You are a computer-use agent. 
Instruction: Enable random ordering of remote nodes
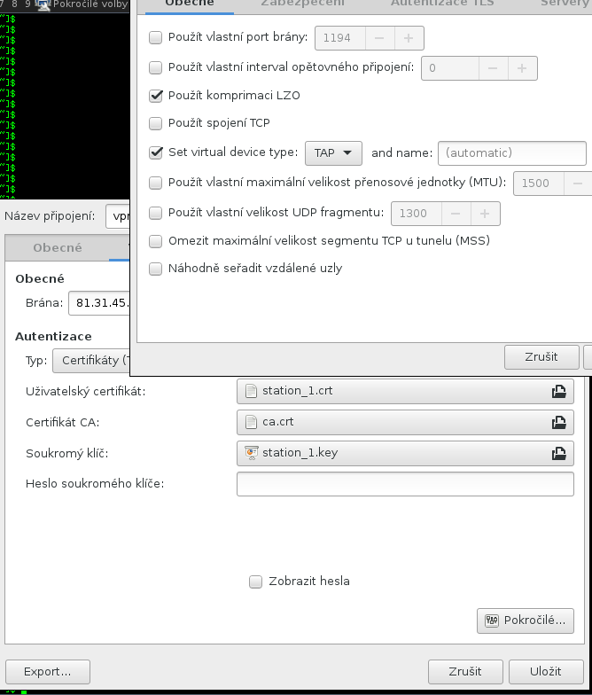click(x=156, y=269)
